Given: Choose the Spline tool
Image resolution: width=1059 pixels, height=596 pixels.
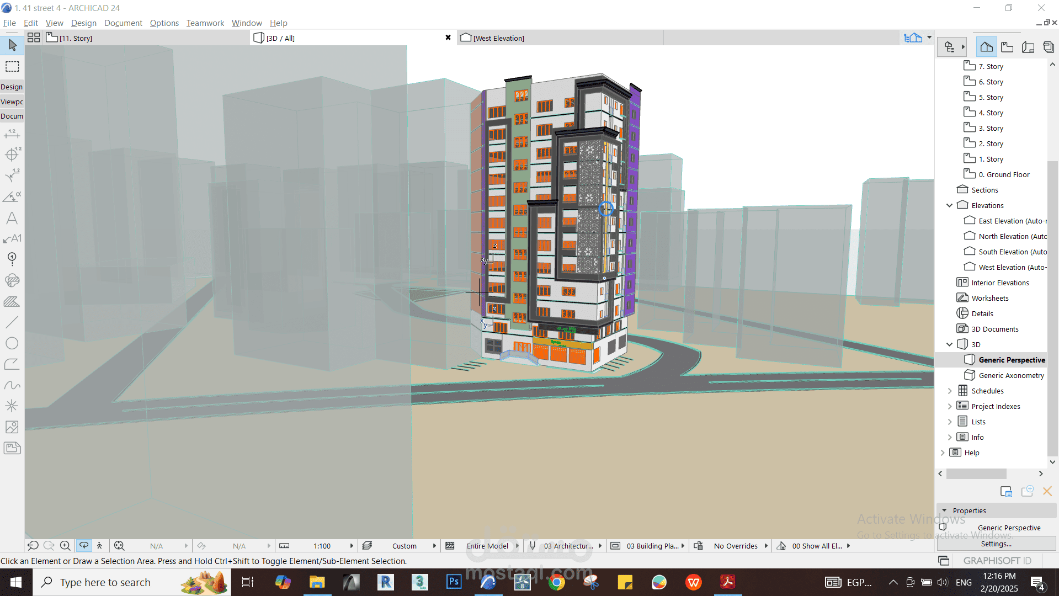Looking at the screenshot, I should pos(12,385).
